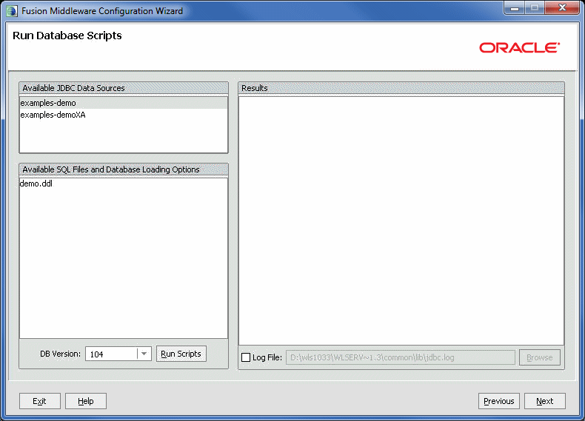The image size is (585, 421).
Task: Click the Oracle logo
Action: click(519, 48)
